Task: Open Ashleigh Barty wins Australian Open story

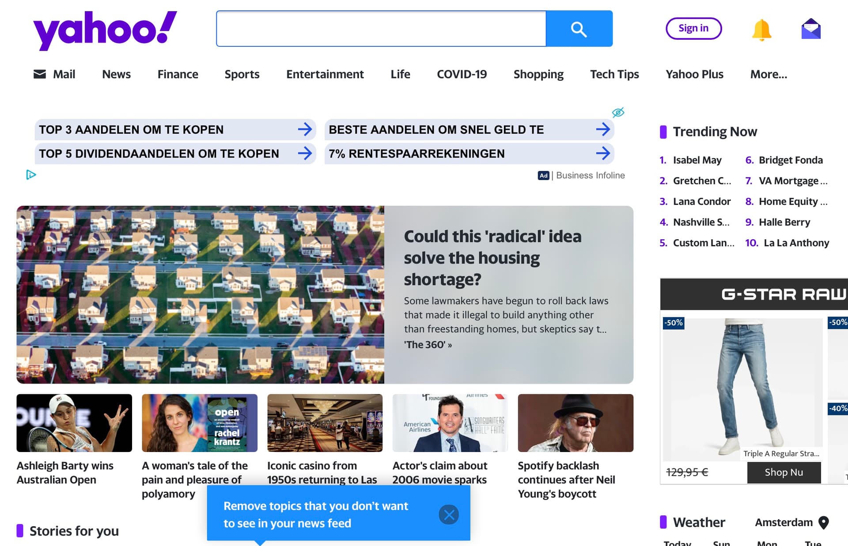Action: pyautogui.click(x=65, y=473)
